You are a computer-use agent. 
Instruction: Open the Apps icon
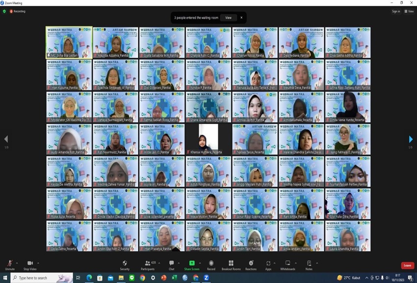pyautogui.click(x=268, y=264)
